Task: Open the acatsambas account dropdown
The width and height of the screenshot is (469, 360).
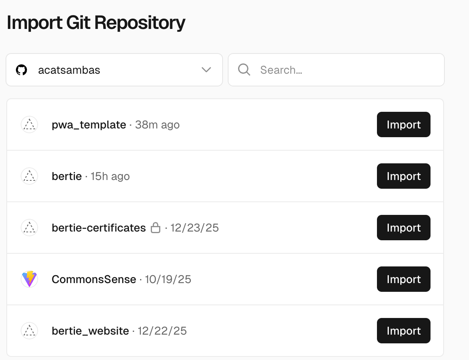Action: (114, 70)
